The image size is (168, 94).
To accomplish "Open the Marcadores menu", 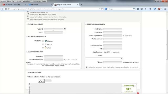I will coord(27,1).
